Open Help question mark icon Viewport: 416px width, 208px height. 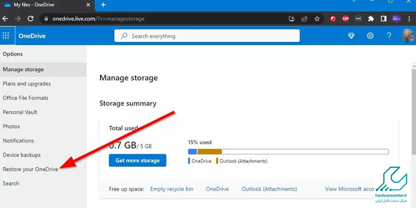tap(389, 36)
